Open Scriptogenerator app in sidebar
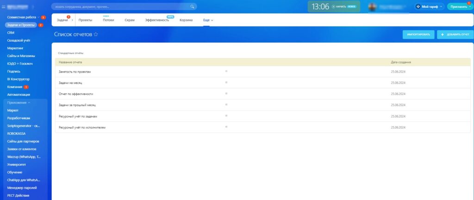Image resolution: width=474 pixels, height=200 pixels. click(x=23, y=125)
